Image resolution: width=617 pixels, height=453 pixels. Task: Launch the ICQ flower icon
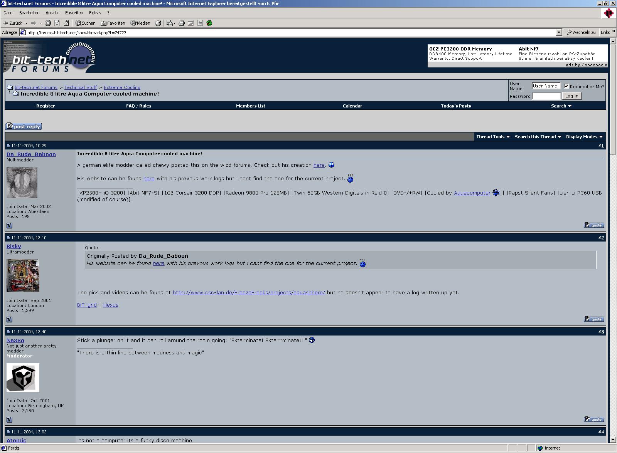pyautogui.click(x=209, y=23)
